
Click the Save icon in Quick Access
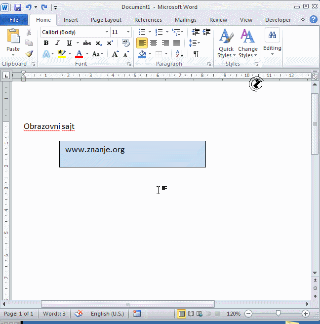18,7
